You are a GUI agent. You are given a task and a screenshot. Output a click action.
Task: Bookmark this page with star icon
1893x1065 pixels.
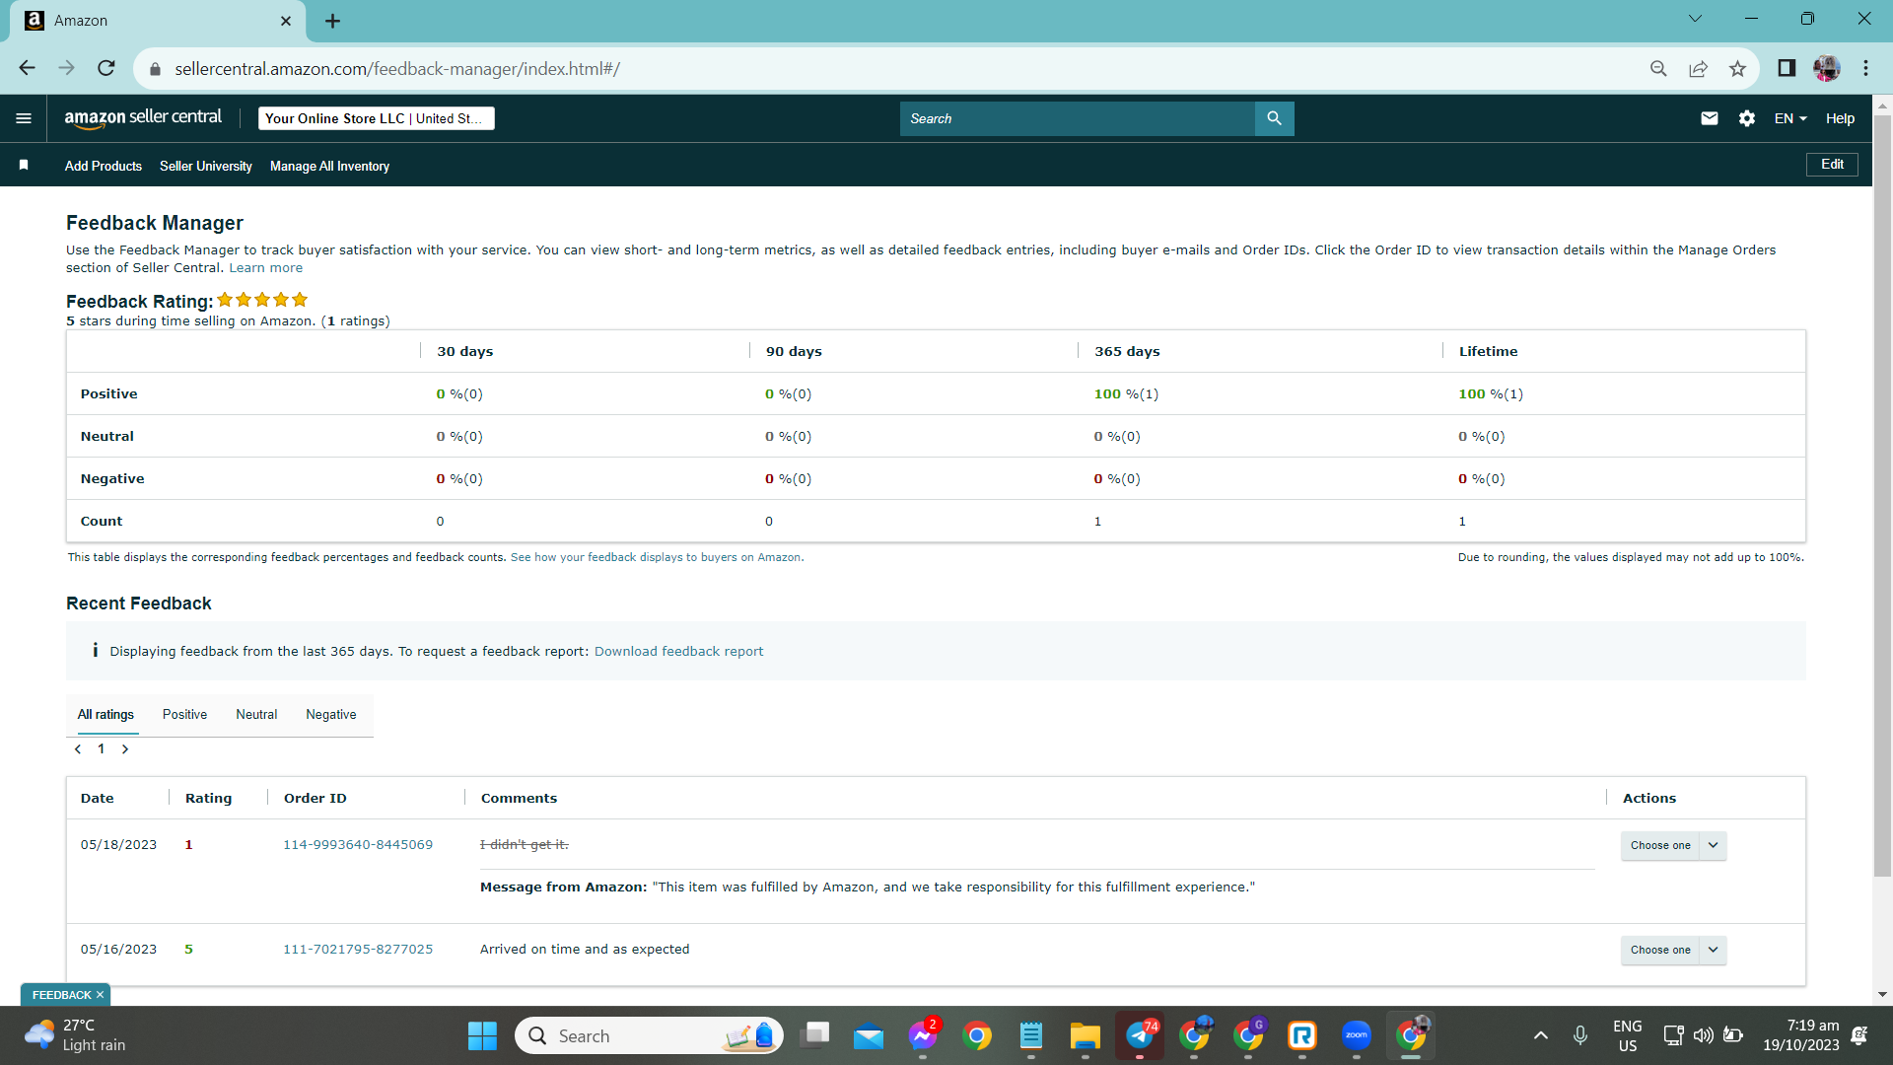coord(1737,68)
